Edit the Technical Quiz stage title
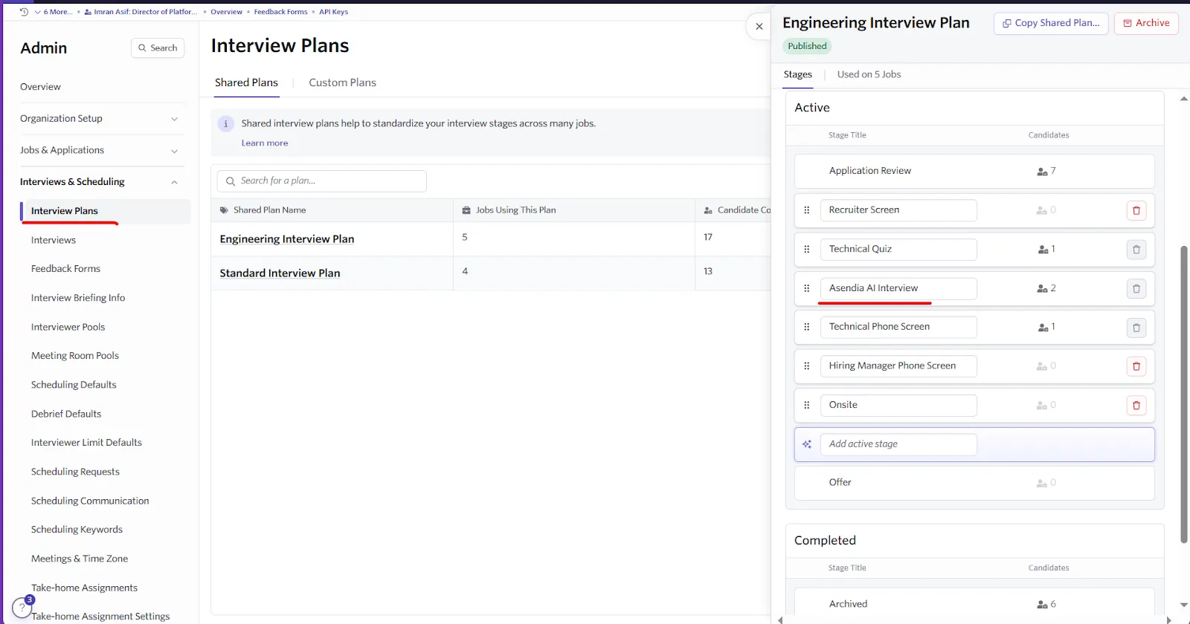Screen dimensions: 1190x624 point(898,250)
